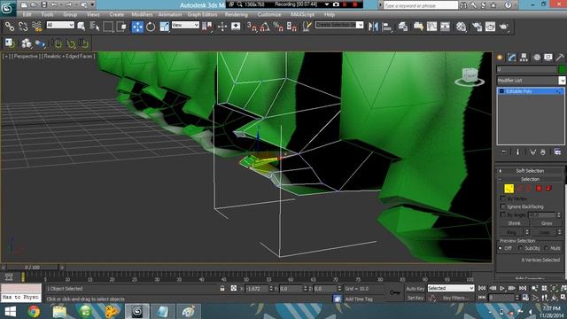
Task: Open the Rendering menu
Action: pos(237,14)
